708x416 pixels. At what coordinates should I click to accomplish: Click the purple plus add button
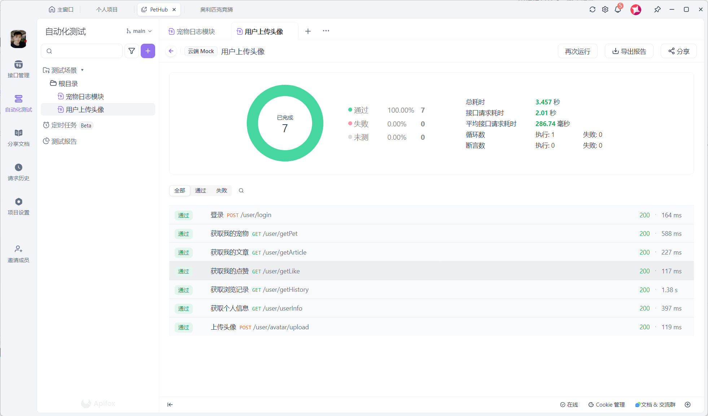pos(148,51)
